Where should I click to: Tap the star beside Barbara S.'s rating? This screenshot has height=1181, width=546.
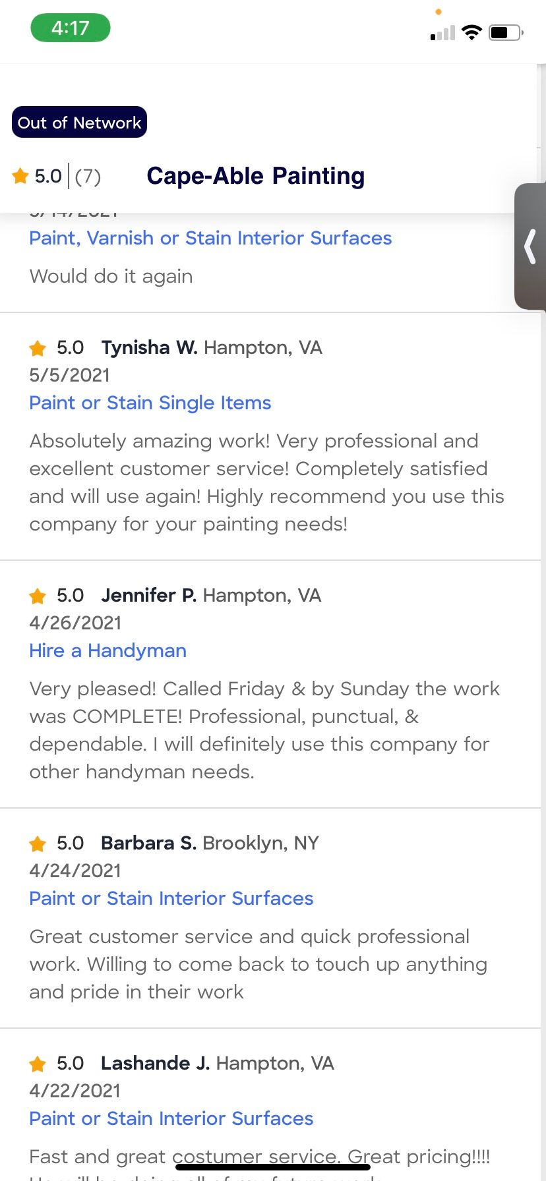click(x=38, y=844)
